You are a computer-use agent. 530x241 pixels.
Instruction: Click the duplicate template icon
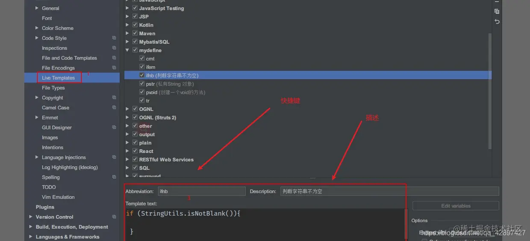click(497, 12)
